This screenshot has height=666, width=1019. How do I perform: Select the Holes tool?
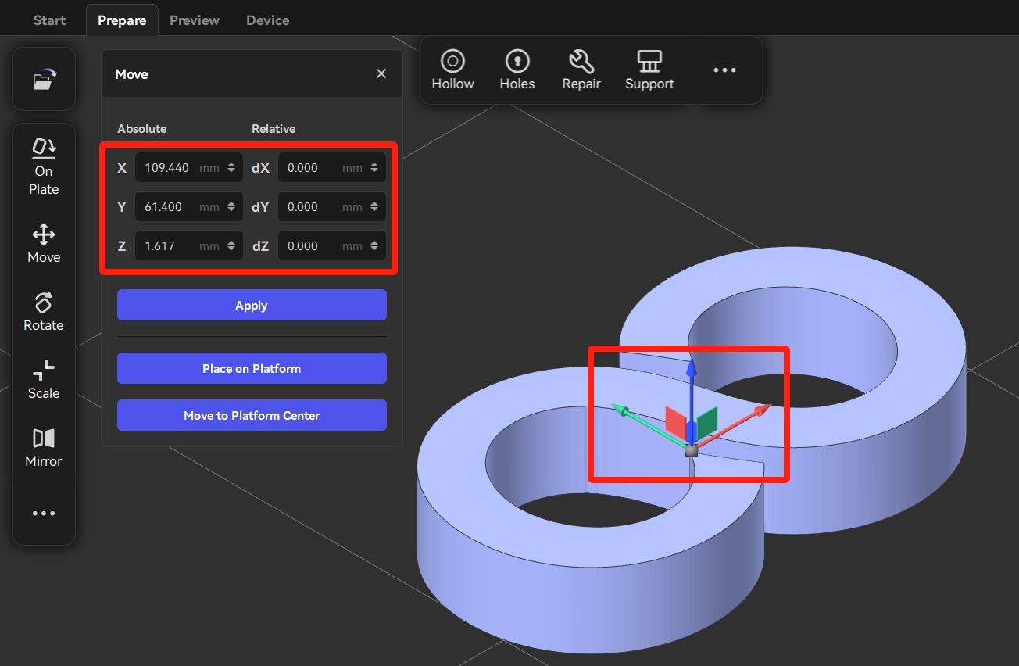[517, 70]
